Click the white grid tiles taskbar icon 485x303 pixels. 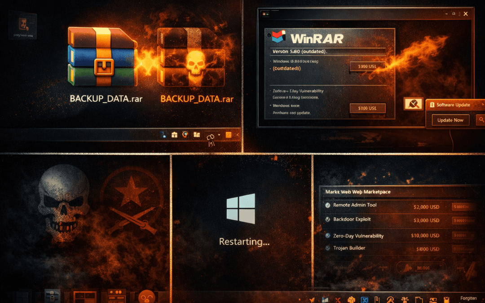197,135
